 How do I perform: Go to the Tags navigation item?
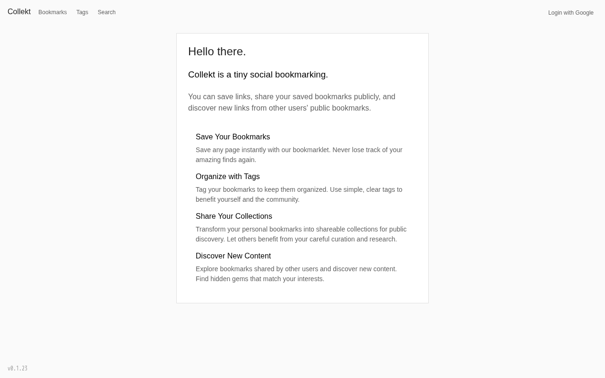click(x=82, y=12)
